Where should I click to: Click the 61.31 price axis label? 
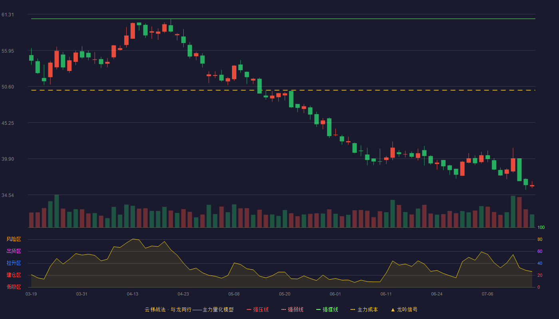click(8, 15)
